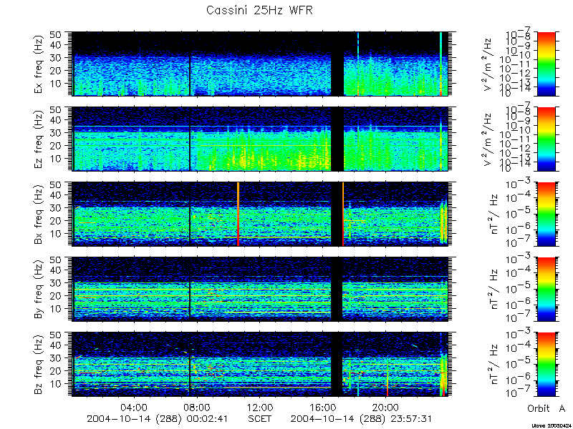Select end timestamp '2004-10-14 (288) 23:57:31'

click(362, 418)
